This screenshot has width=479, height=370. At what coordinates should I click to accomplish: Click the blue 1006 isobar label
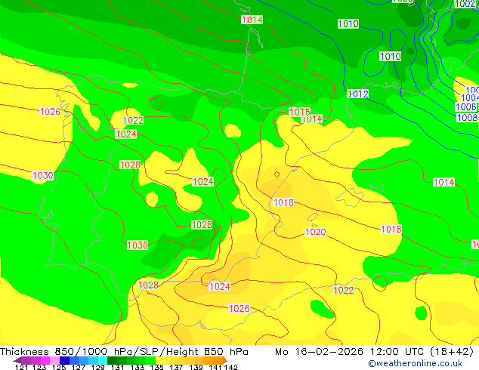pos(465,107)
